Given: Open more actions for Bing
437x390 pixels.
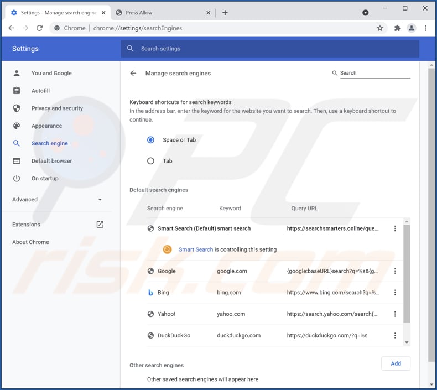Looking at the screenshot, I should pyautogui.click(x=395, y=293).
